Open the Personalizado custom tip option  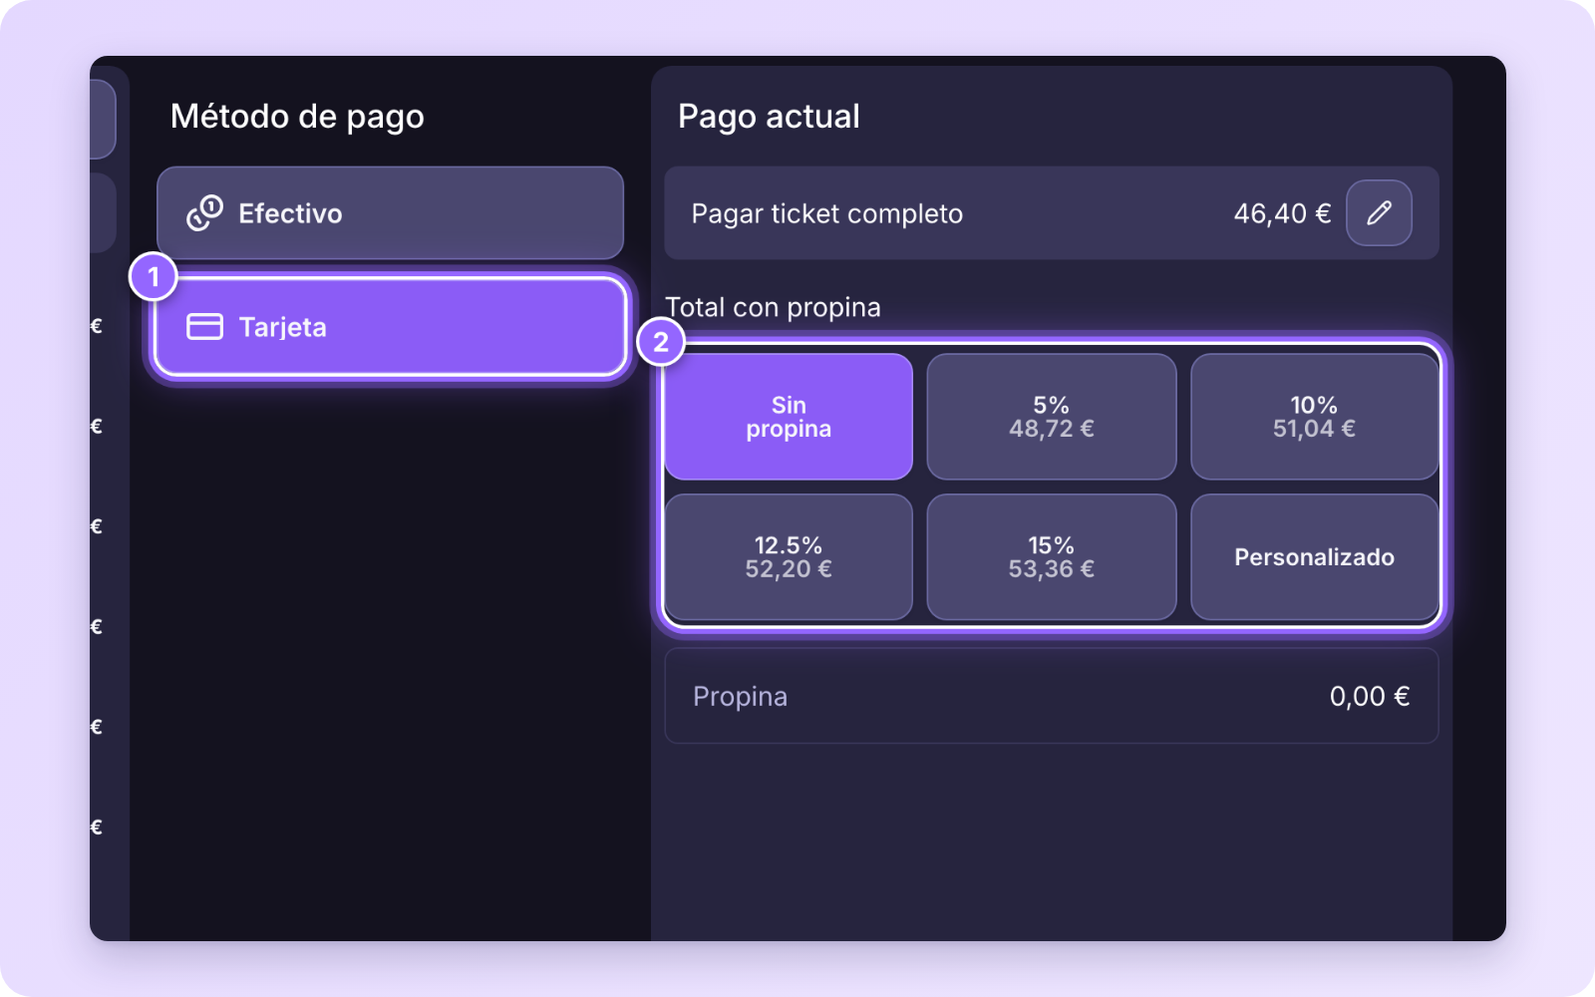(1314, 557)
